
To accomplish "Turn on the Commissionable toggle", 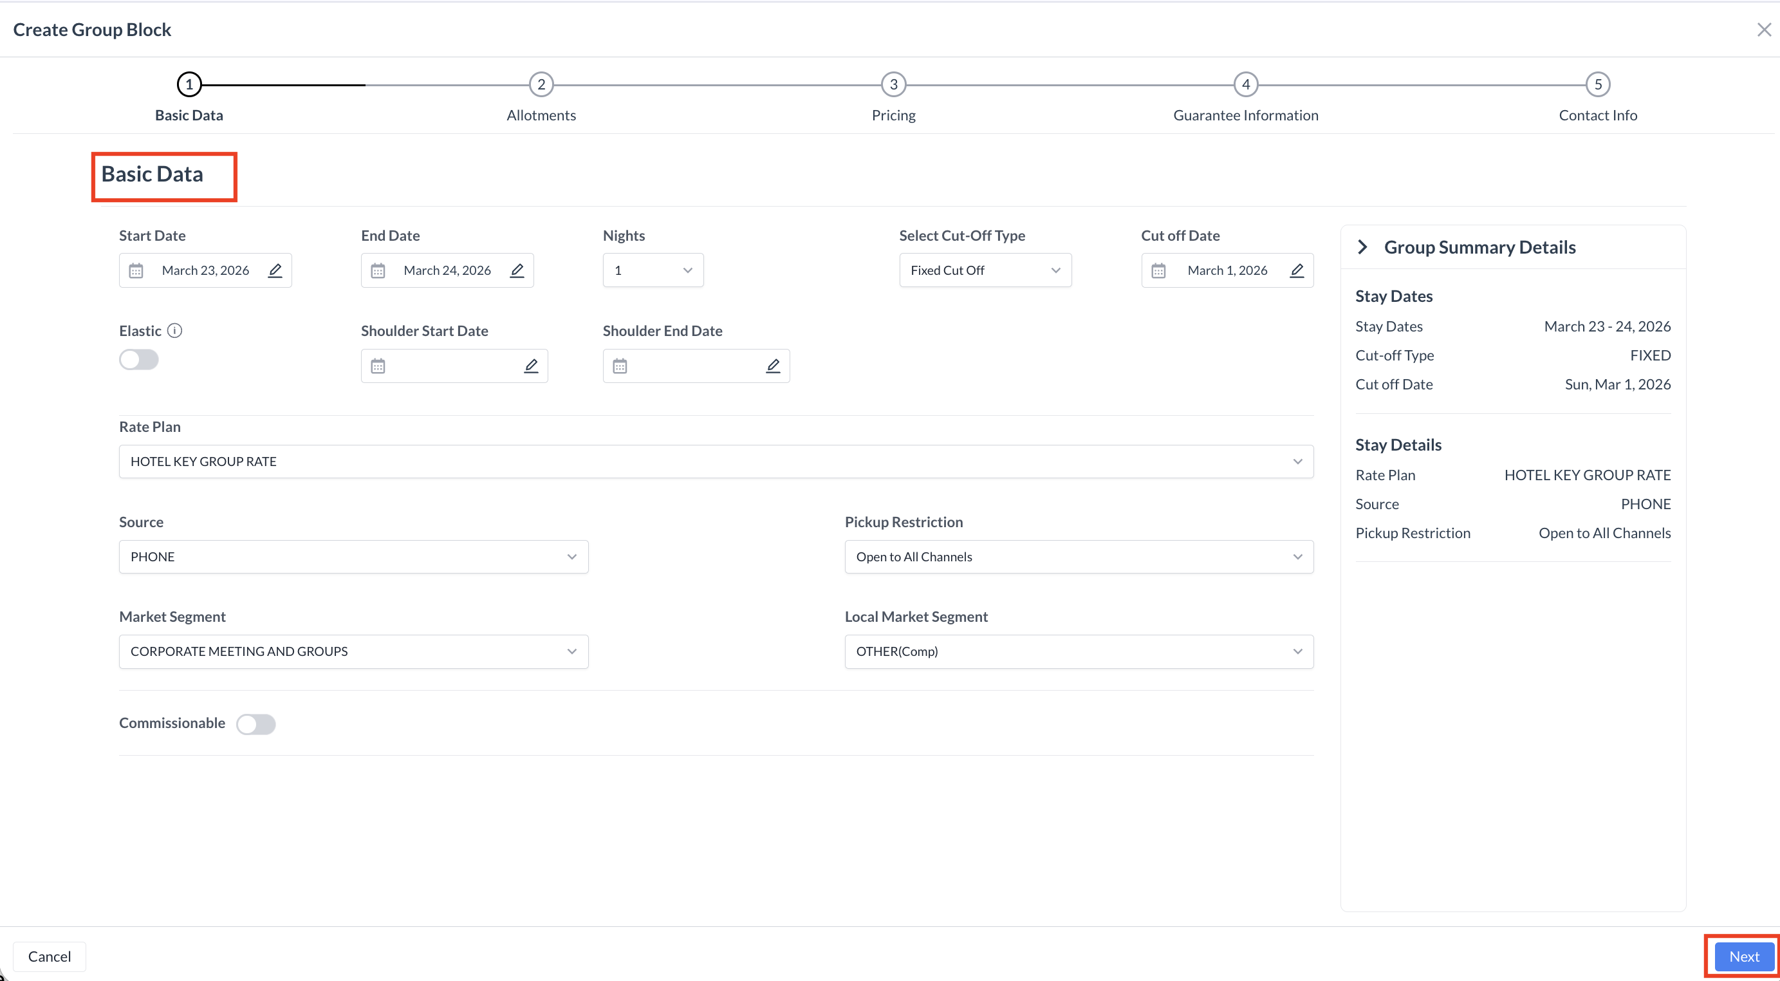I will tap(256, 724).
